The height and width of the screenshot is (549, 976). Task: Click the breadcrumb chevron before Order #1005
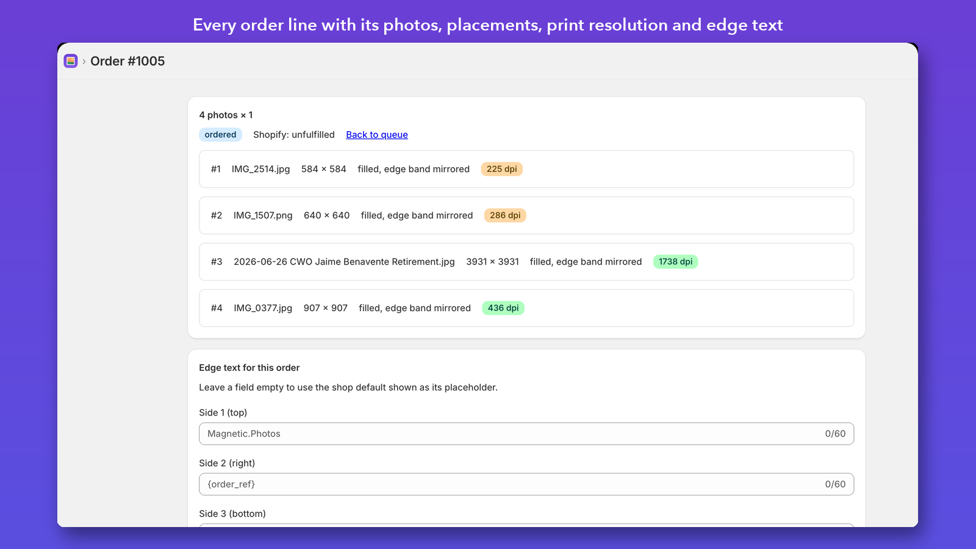(84, 62)
